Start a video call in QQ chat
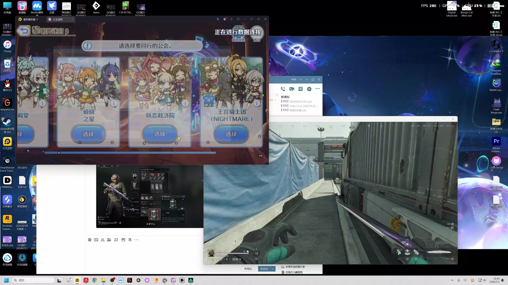Image resolution: width=508 pixels, height=285 pixels. (x=292, y=89)
